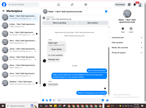Open Buyer details

[x=57, y=49]
